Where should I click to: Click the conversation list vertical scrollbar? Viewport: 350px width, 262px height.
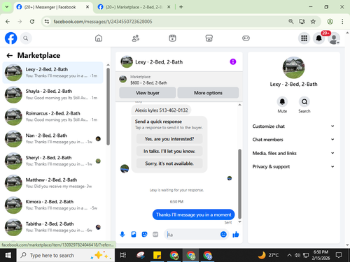pos(108,106)
